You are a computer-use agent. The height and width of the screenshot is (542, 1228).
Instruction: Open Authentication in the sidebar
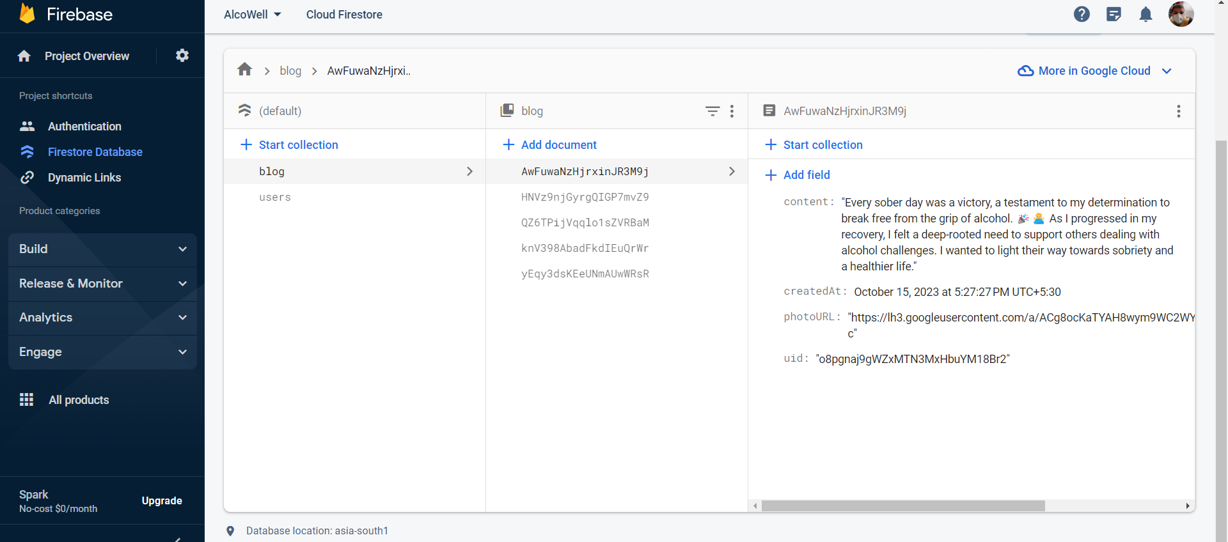point(84,127)
